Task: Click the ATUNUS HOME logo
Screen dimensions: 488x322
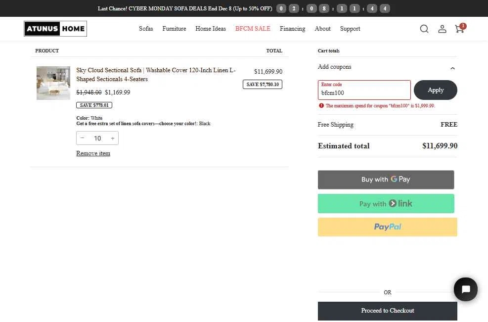Action: tap(55, 29)
